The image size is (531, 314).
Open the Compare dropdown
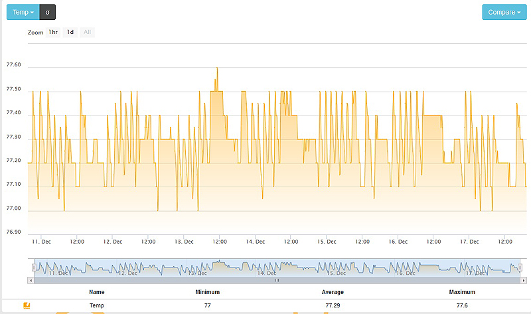pos(504,12)
